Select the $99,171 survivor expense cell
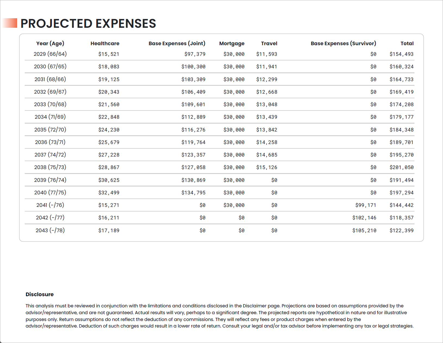443x343 pixels. pyautogui.click(x=366, y=205)
